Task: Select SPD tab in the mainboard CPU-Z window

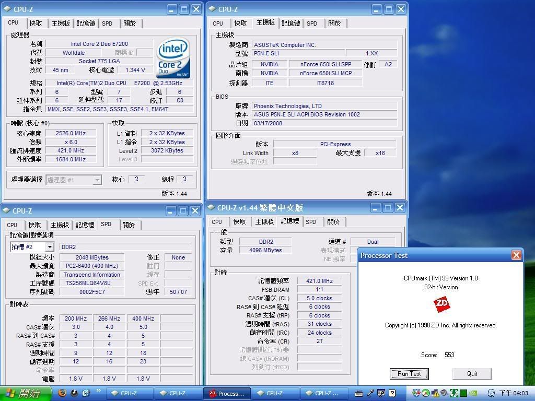Action: [x=312, y=23]
